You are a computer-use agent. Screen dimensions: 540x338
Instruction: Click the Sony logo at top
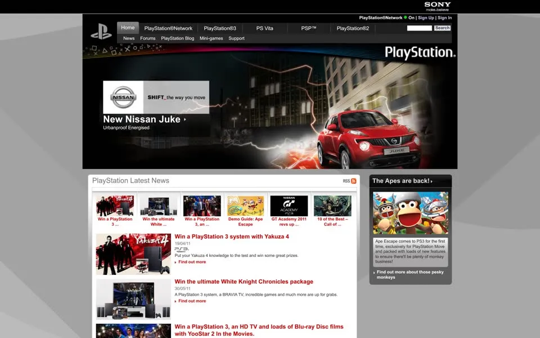(438, 6)
